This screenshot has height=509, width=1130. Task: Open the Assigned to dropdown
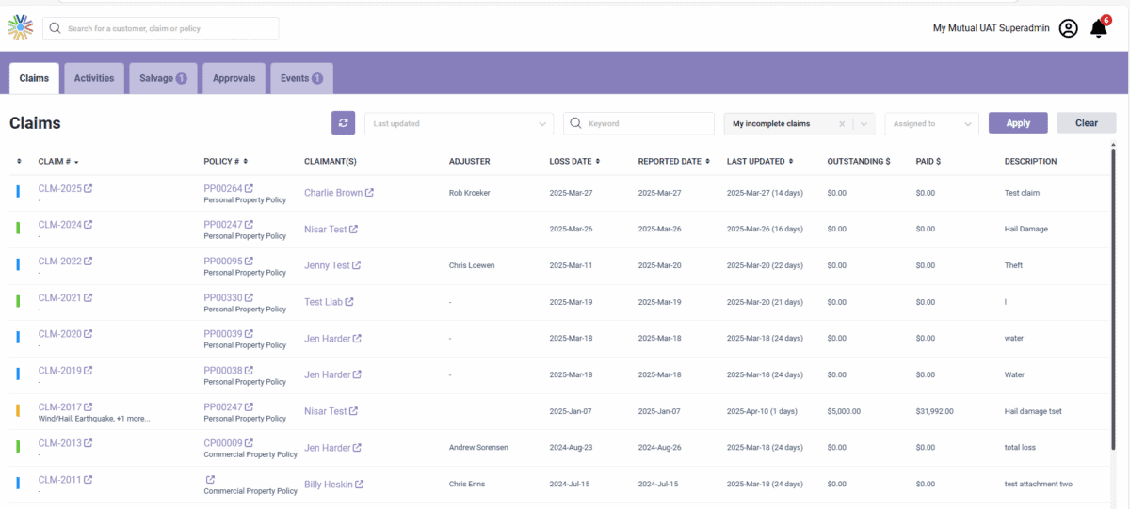pyautogui.click(x=931, y=123)
